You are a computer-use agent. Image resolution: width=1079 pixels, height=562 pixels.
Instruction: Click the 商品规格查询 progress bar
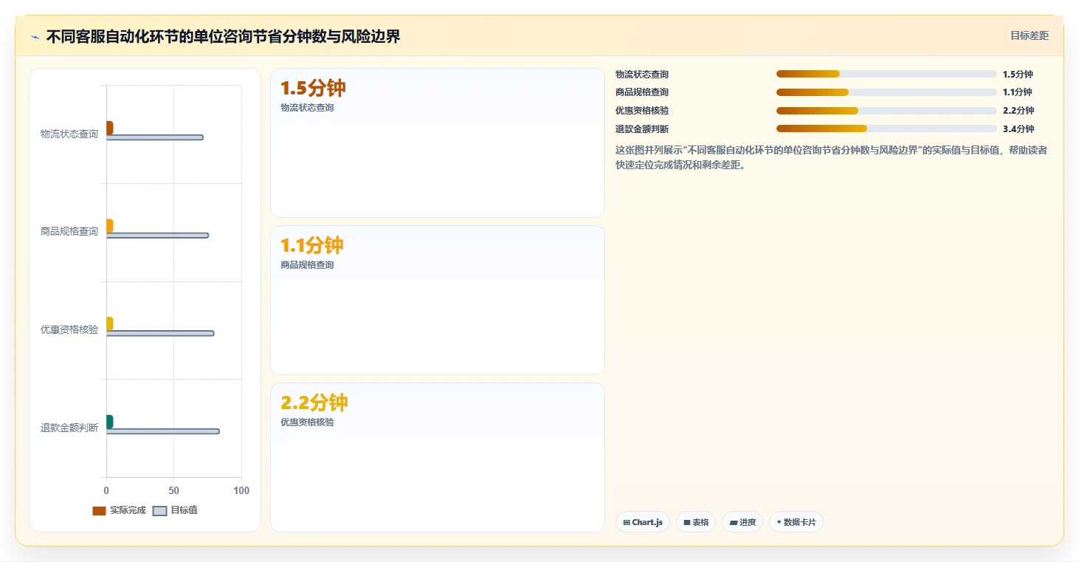click(886, 92)
